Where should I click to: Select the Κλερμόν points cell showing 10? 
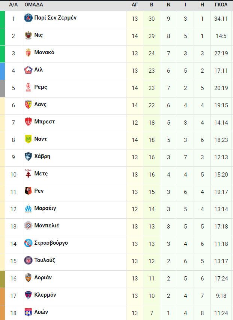coord(152,296)
